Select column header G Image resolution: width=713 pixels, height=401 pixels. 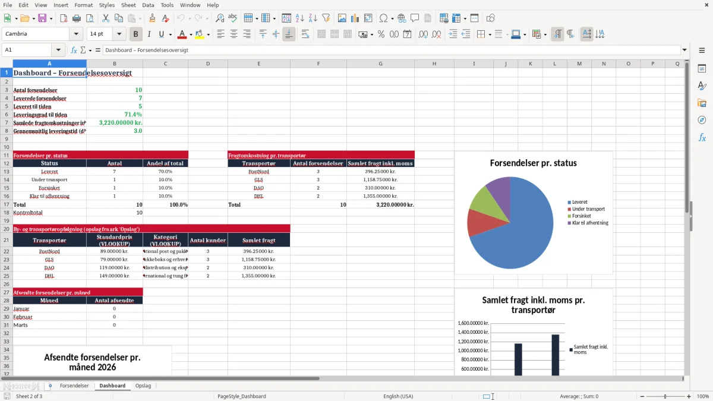click(x=380, y=64)
